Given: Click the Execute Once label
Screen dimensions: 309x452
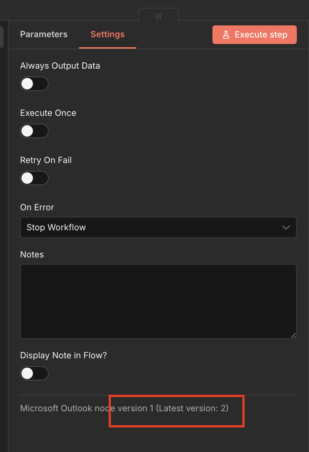Looking at the screenshot, I should (48, 113).
